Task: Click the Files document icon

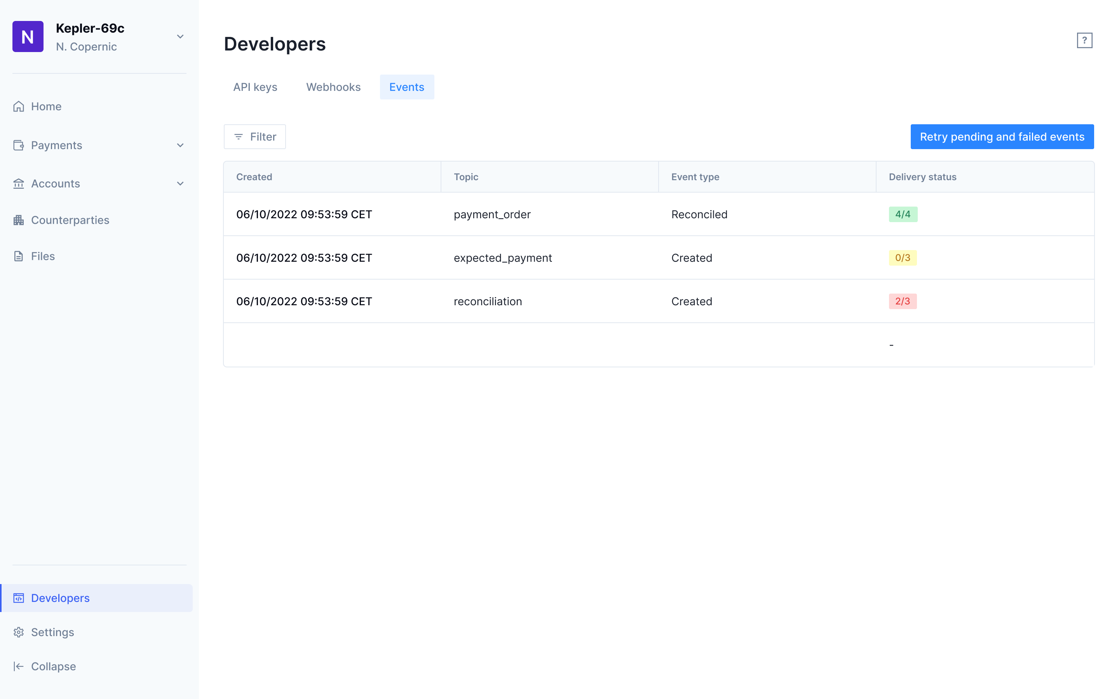Action: [x=19, y=256]
